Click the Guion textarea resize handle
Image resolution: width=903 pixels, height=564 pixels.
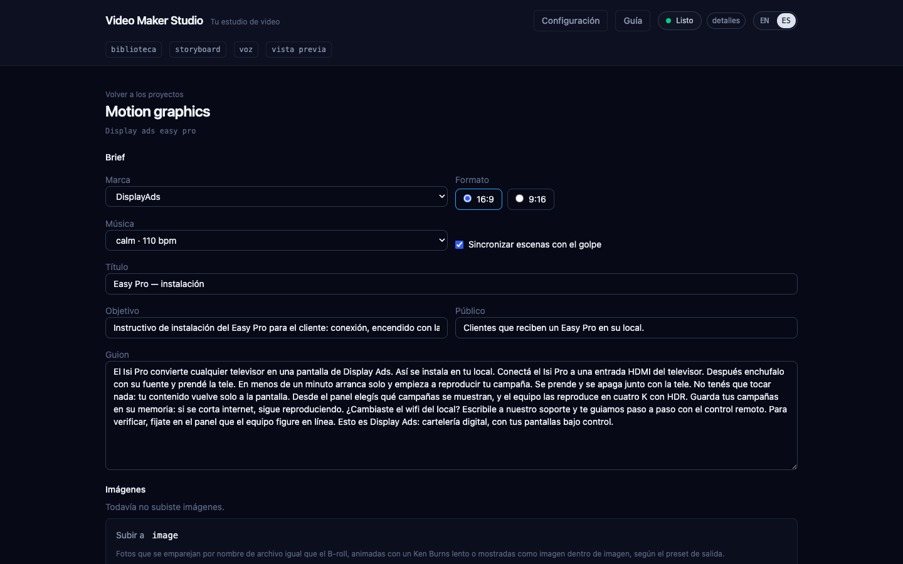pyautogui.click(x=793, y=466)
